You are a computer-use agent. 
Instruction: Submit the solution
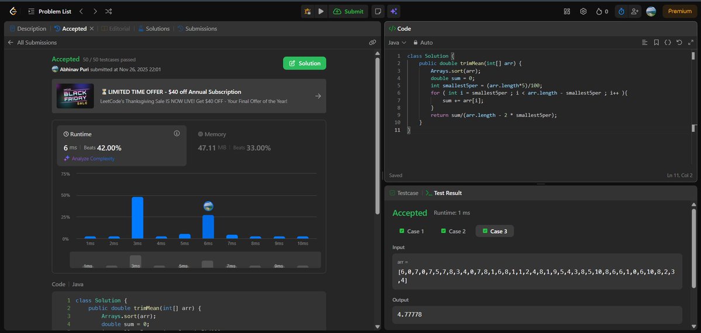coord(348,11)
